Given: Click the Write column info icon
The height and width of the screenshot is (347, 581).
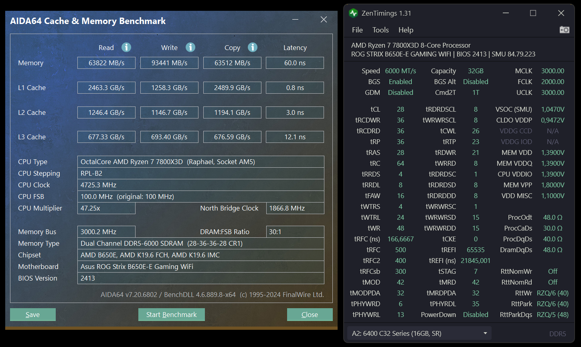Looking at the screenshot, I should [190, 47].
